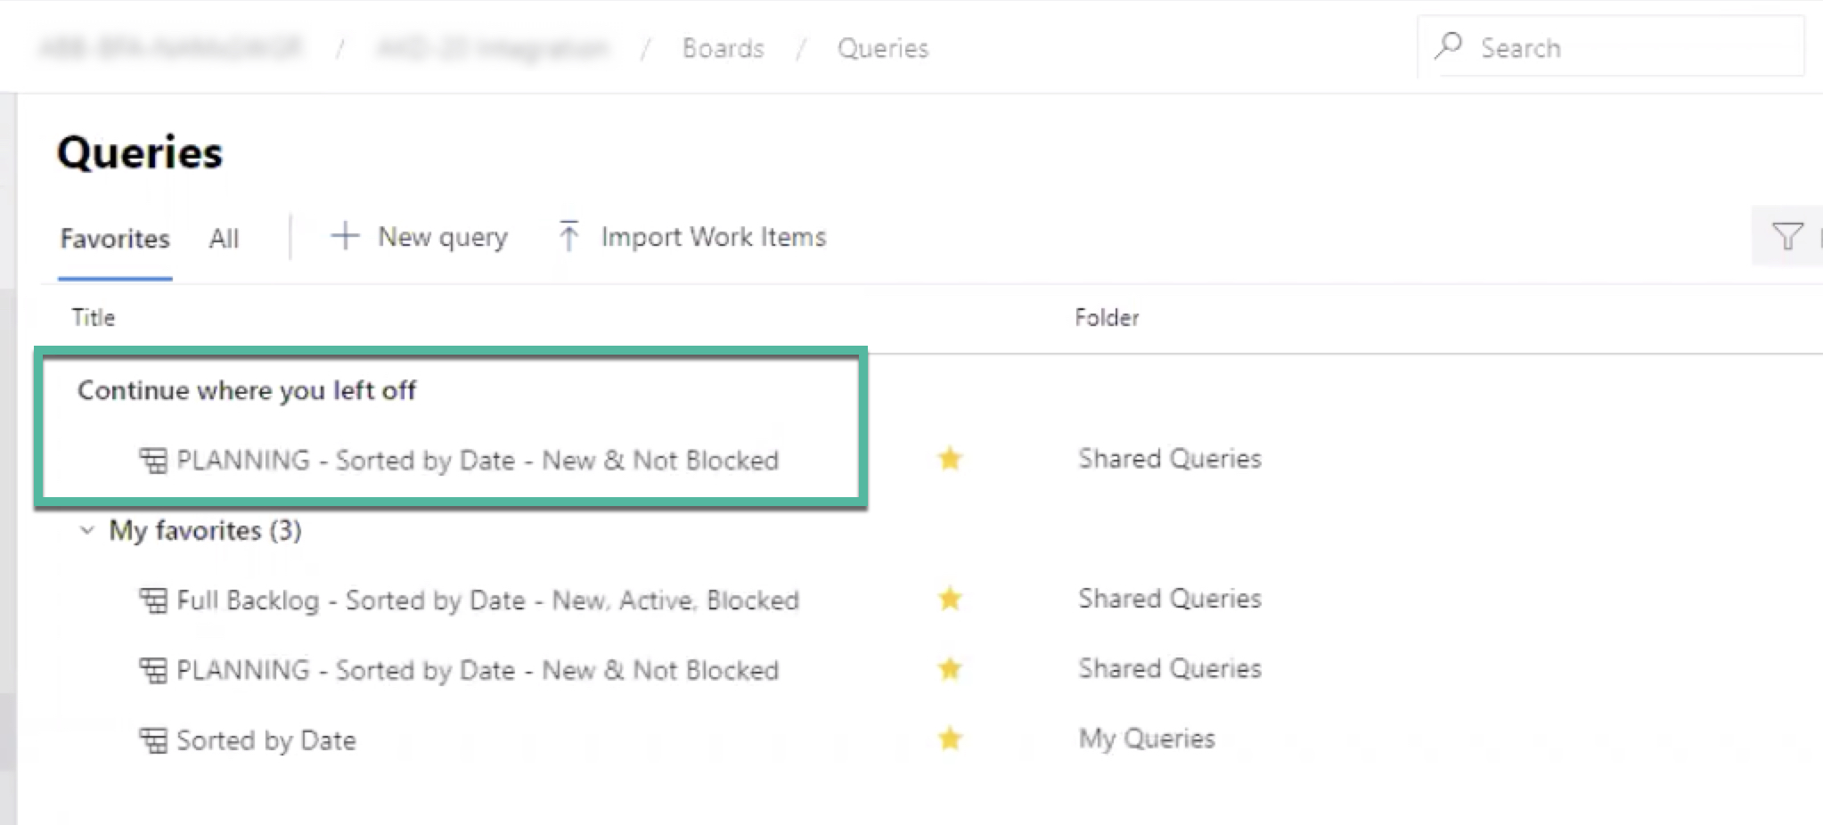Click the query icon beside Sorted by Date
This screenshot has width=1823, height=825.
pos(153,740)
